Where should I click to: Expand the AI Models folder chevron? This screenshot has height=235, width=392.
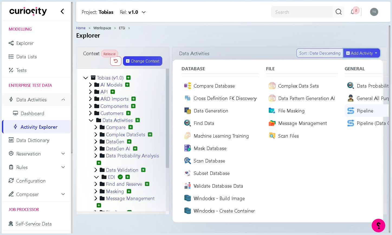click(90, 85)
